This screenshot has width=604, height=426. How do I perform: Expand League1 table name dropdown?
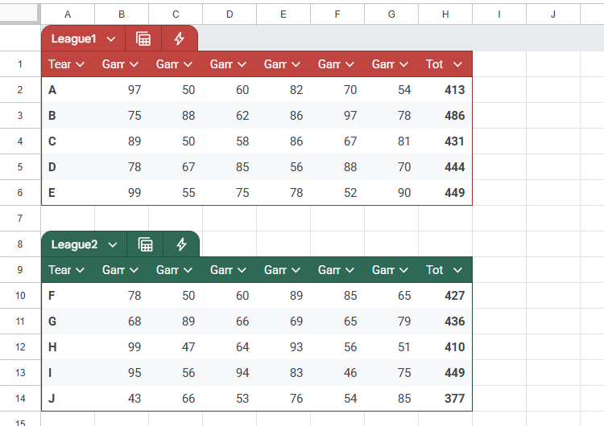coord(111,39)
